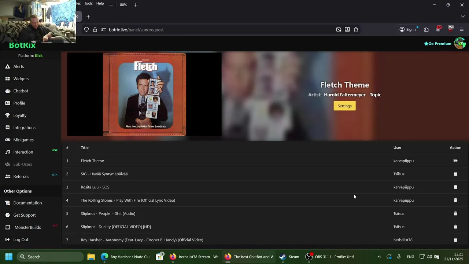Open the Get Support page

coord(25,215)
